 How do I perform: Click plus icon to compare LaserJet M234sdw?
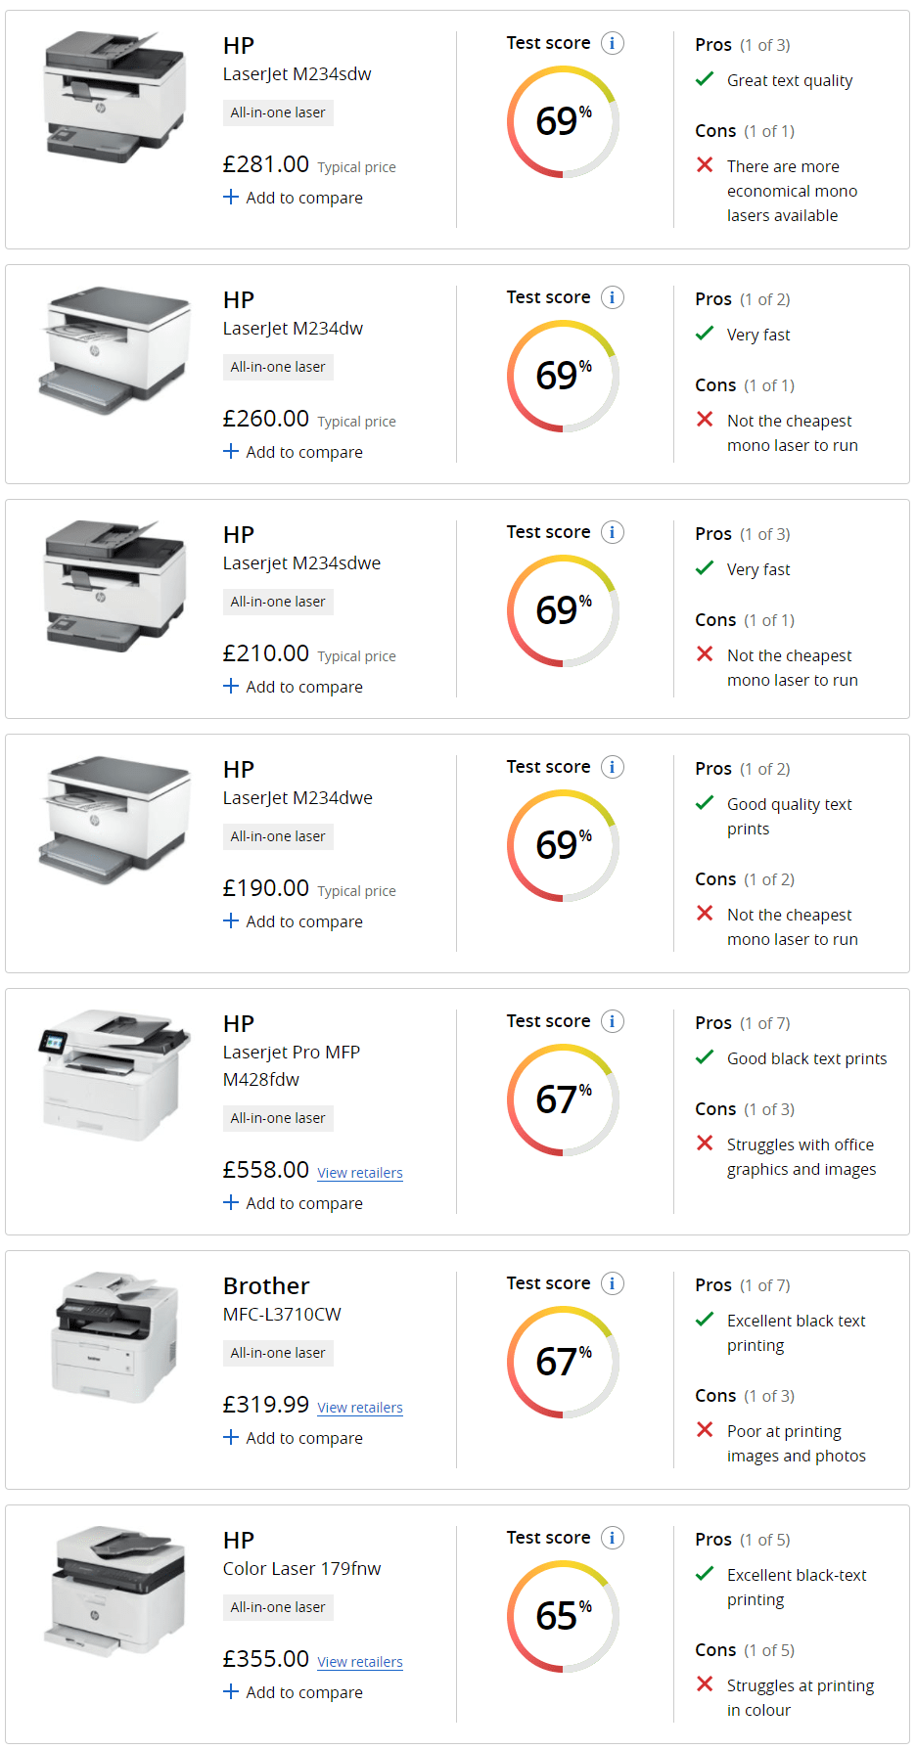(x=231, y=198)
